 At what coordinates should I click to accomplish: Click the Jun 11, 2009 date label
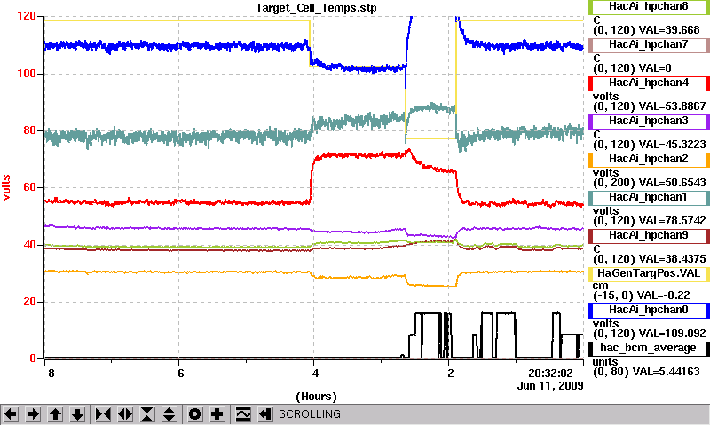(x=550, y=386)
